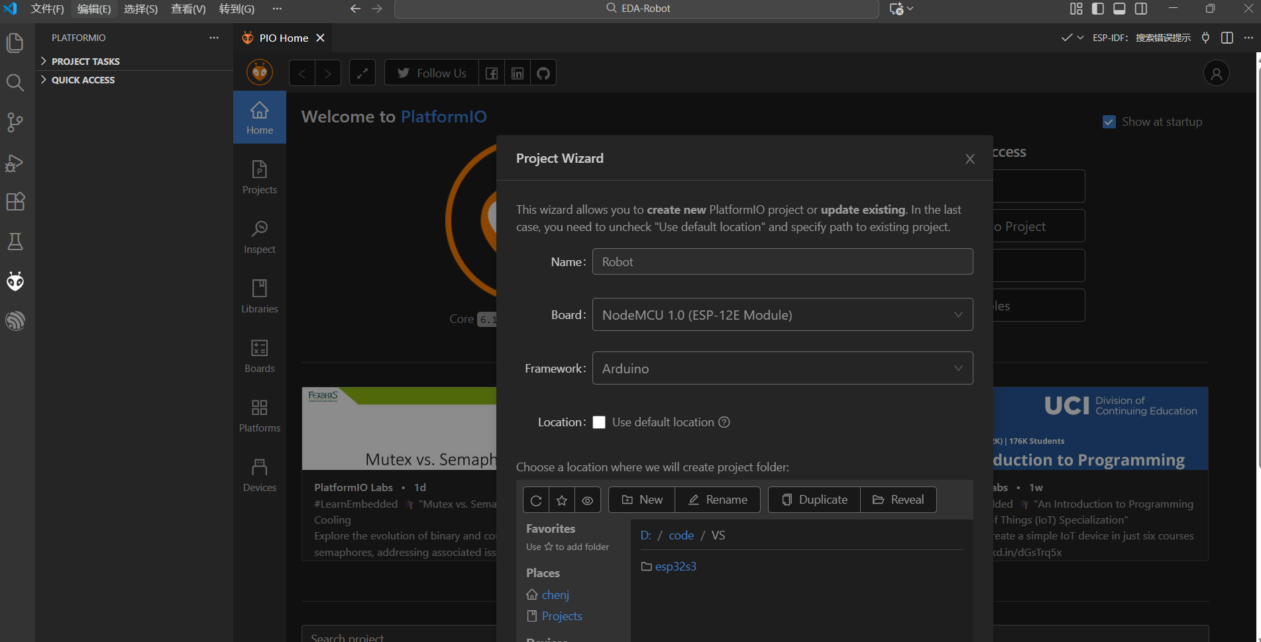
Task: Open Devices in PIO sidebar
Action: pyautogui.click(x=260, y=475)
